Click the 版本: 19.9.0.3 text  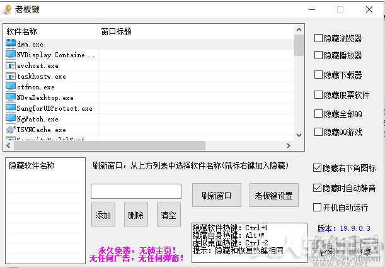(343, 228)
